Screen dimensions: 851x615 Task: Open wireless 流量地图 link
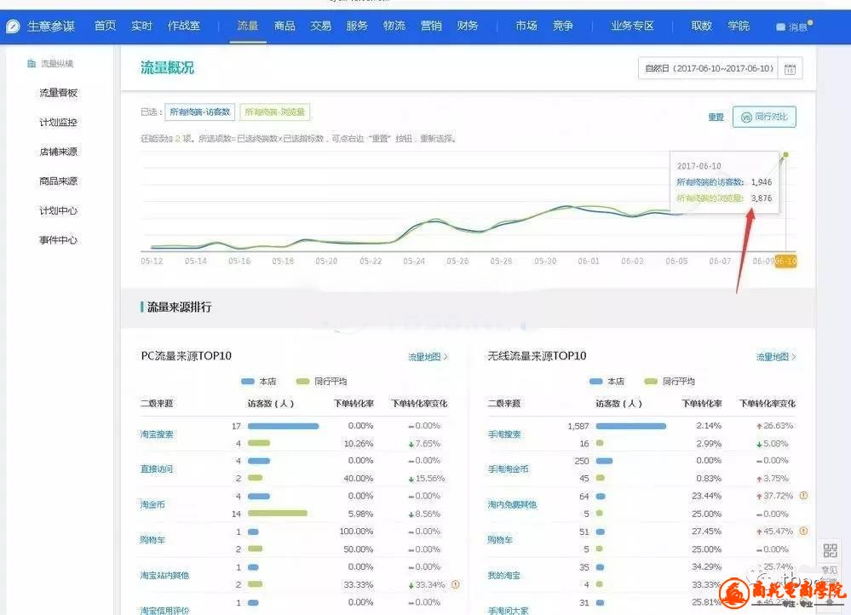[x=775, y=357]
